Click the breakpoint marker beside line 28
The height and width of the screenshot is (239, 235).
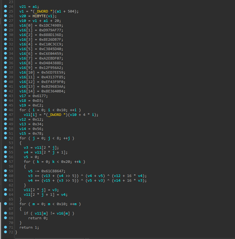coord(5,25)
